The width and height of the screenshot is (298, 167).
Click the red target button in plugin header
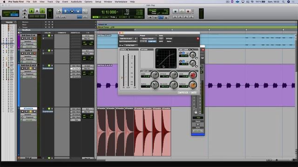197,39
